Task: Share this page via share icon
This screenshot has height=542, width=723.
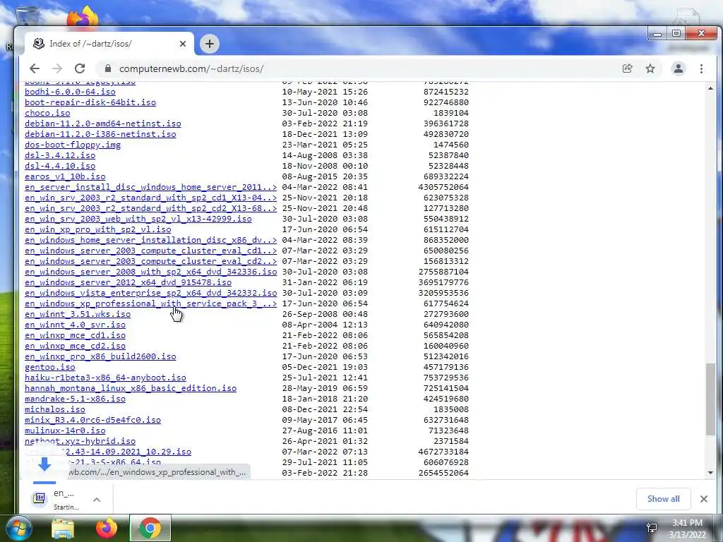Action: [627, 68]
